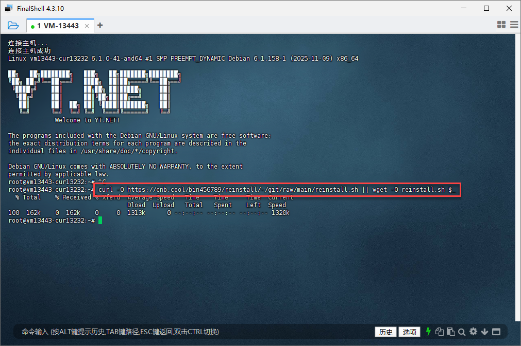Open the grid layout view icon

(501, 25)
